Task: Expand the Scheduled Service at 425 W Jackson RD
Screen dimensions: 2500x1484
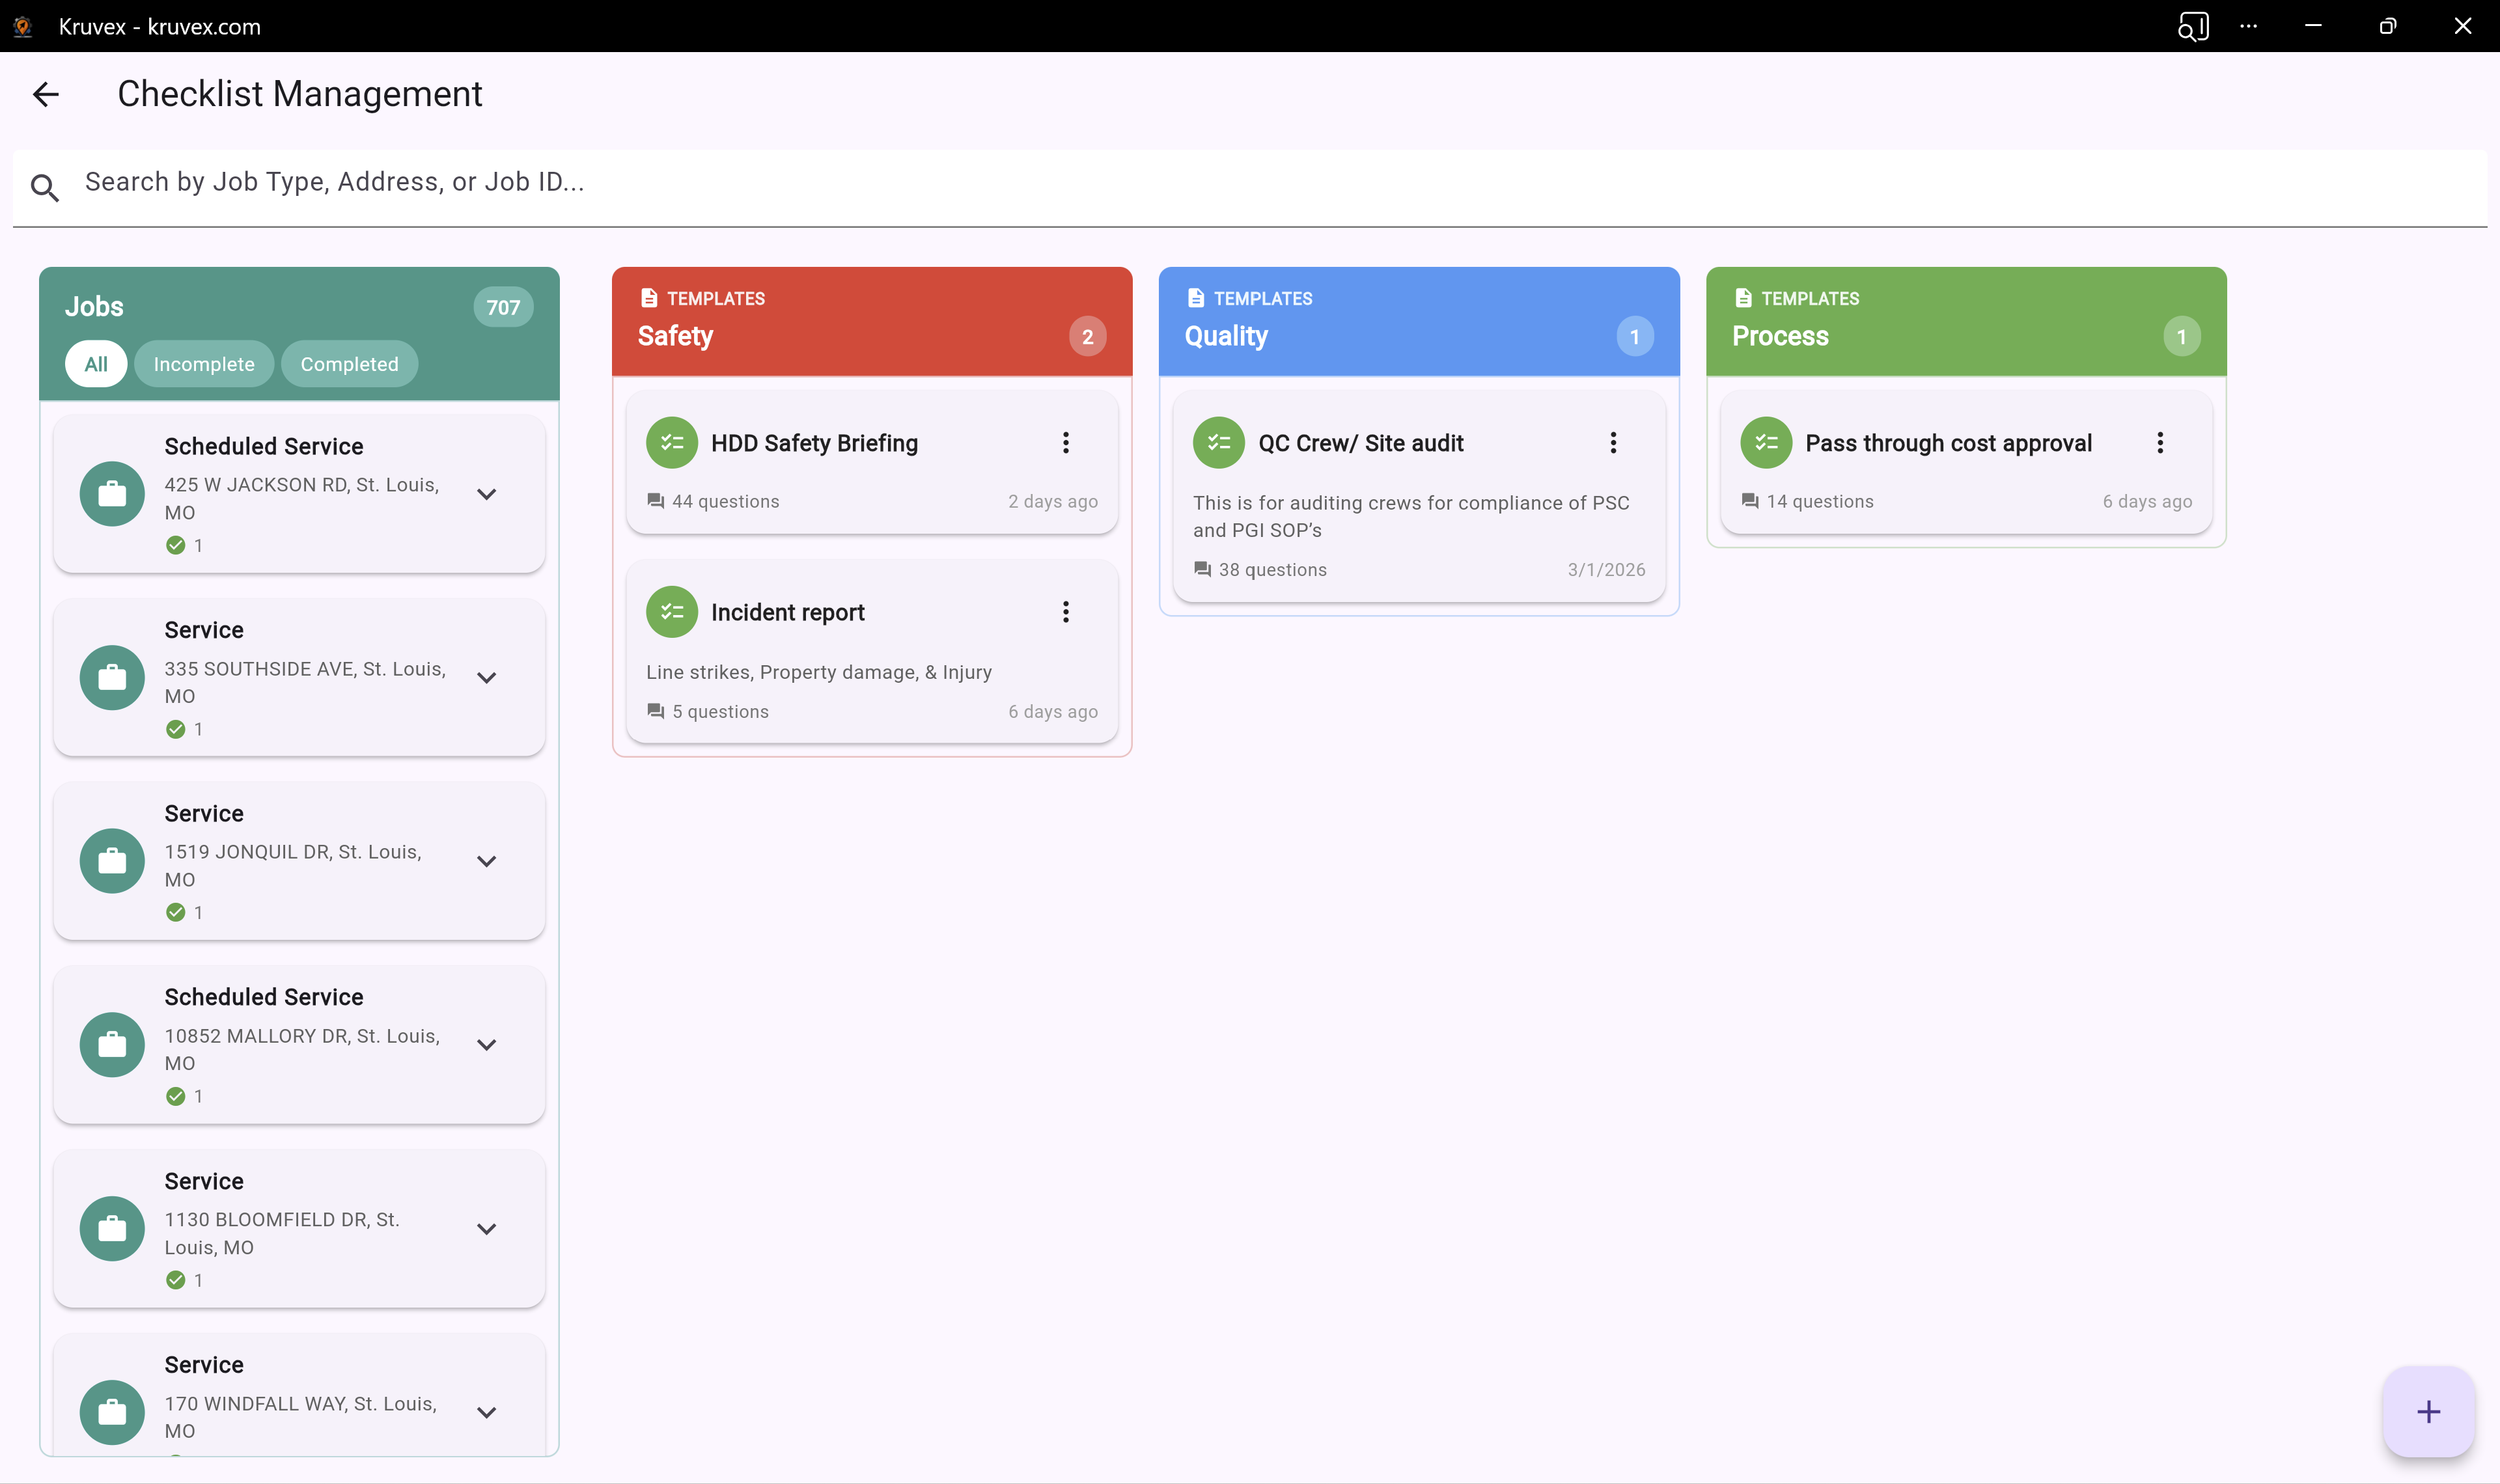Action: coord(487,493)
